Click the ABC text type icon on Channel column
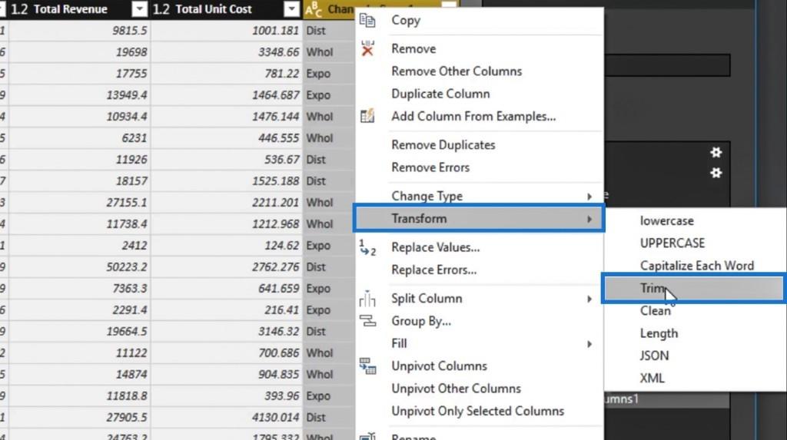 click(314, 9)
